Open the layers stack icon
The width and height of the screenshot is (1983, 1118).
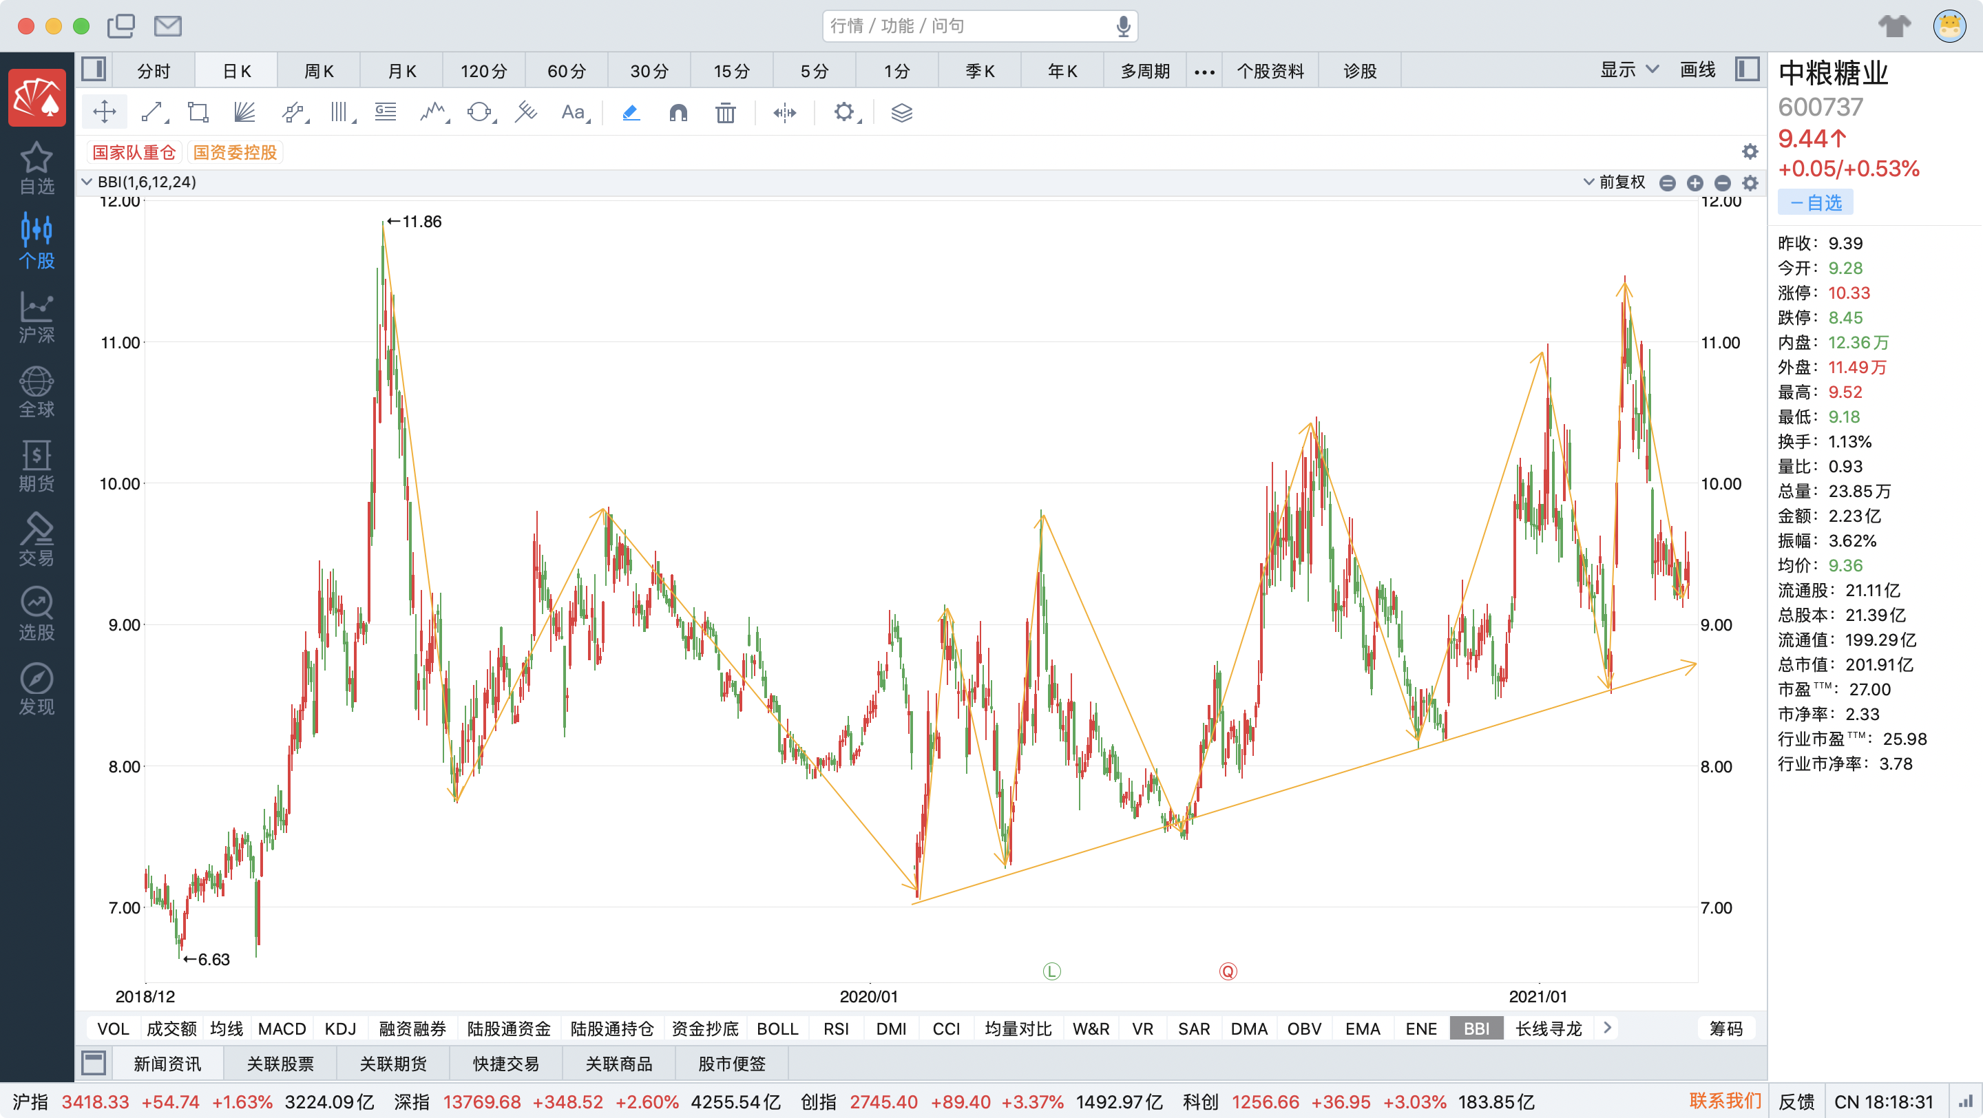click(x=901, y=112)
